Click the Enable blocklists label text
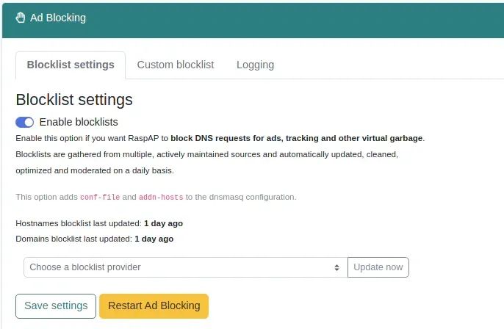Screen dimensions: 504x329 (x=79, y=122)
